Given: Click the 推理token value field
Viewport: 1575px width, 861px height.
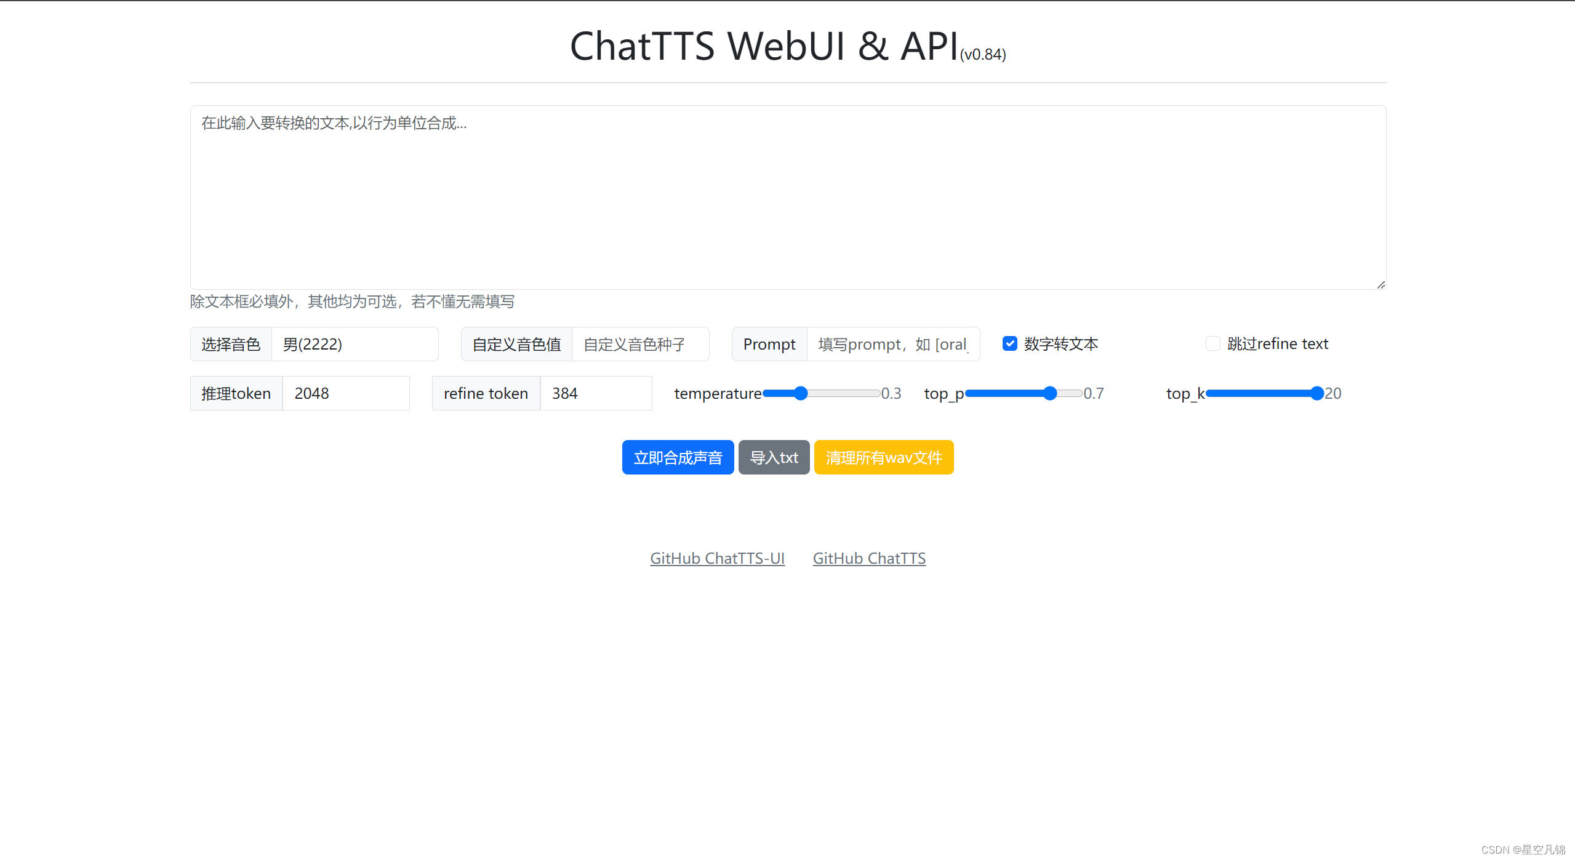Looking at the screenshot, I should point(345,393).
